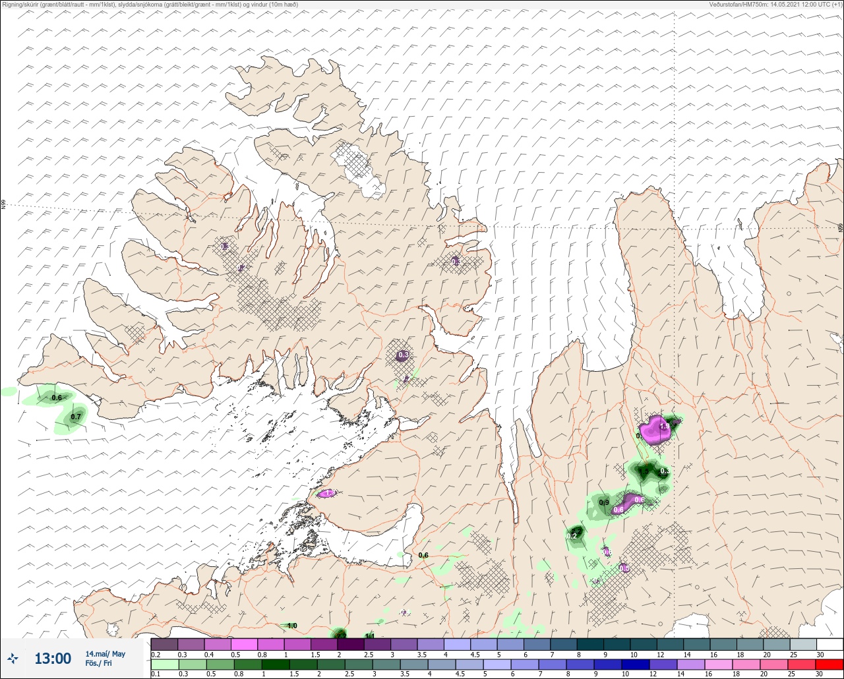Click the latitude label on the left map edge
Screen dimensions: 844x679
[3, 205]
